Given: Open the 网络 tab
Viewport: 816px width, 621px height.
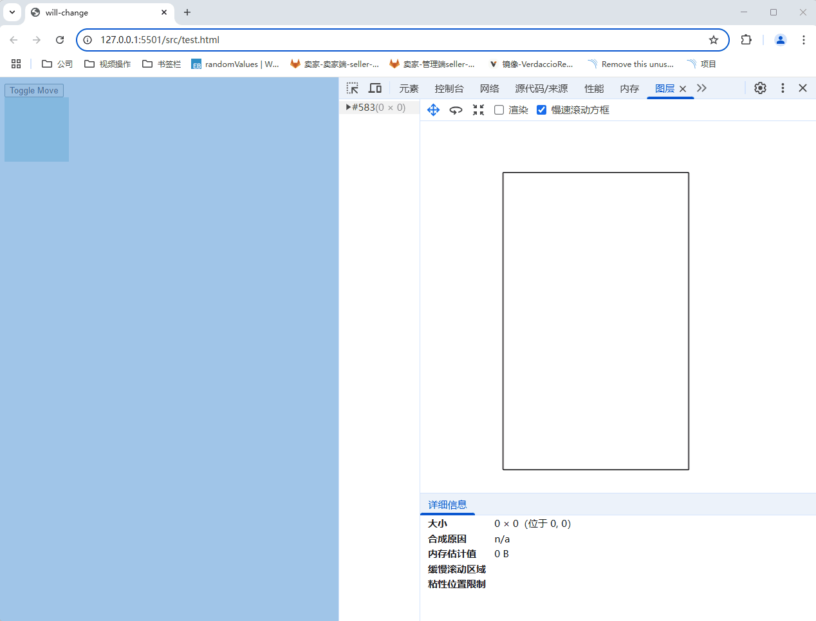Looking at the screenshot, I should coord(489,89).
